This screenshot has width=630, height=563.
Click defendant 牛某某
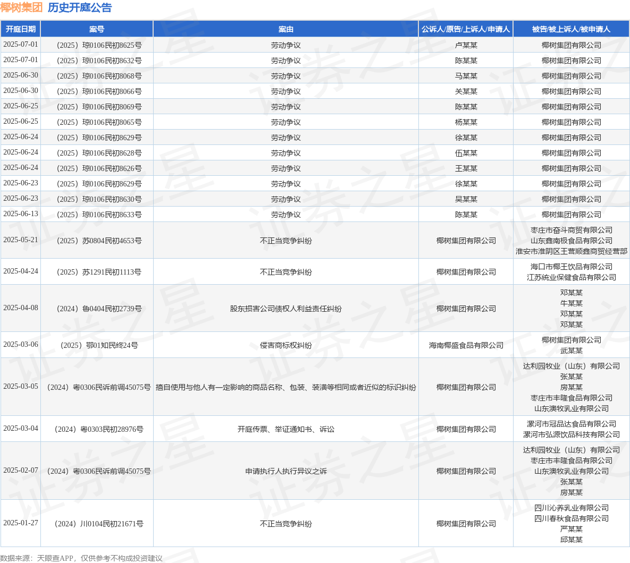pos(571,303)
